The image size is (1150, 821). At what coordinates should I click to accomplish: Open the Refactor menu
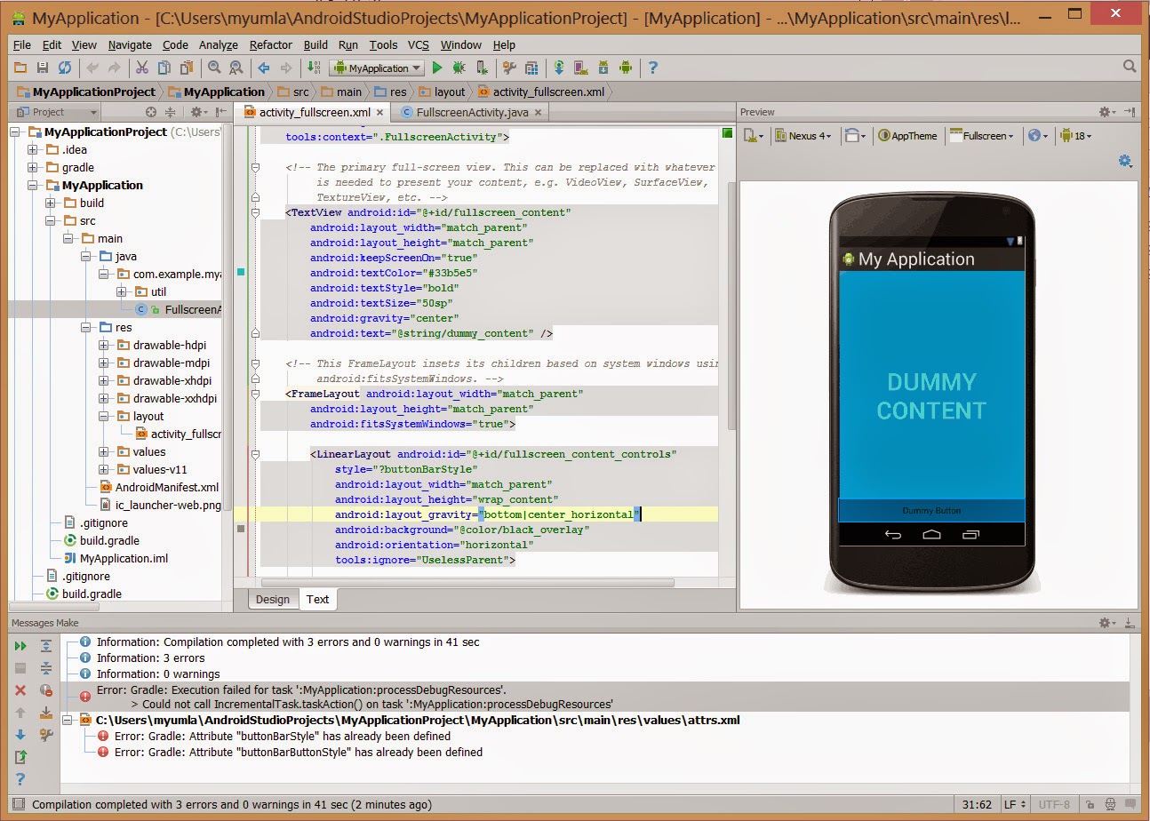tap(270, 44)
